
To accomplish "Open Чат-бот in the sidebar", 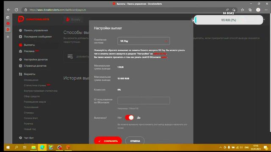I will tap(29, 138).
